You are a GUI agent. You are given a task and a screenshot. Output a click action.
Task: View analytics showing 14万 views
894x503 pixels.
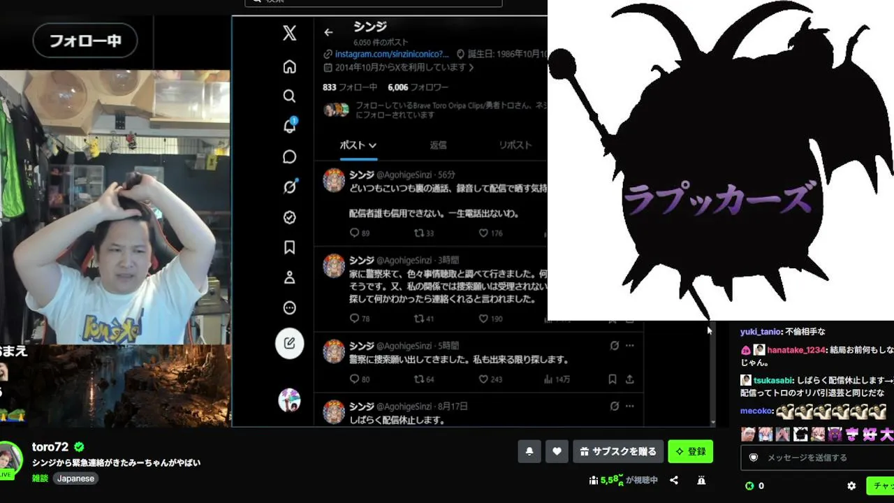557,379
